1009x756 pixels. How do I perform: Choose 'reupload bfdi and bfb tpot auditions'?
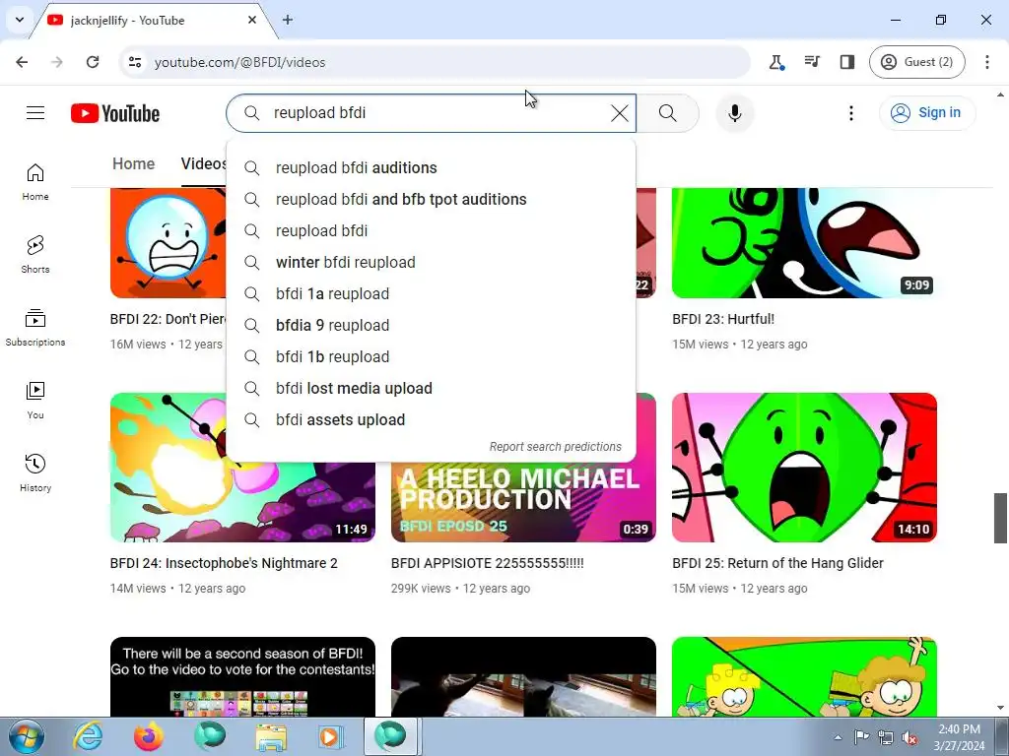click(x=432, y=199)
